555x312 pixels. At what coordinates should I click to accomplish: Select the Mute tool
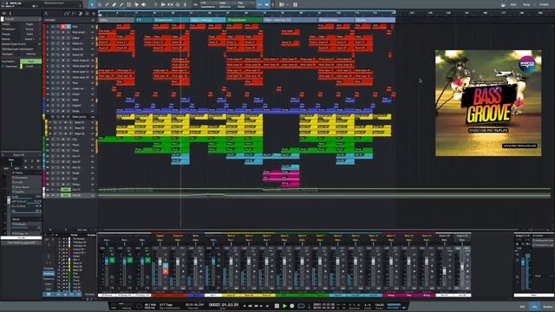tap(129, 4)
